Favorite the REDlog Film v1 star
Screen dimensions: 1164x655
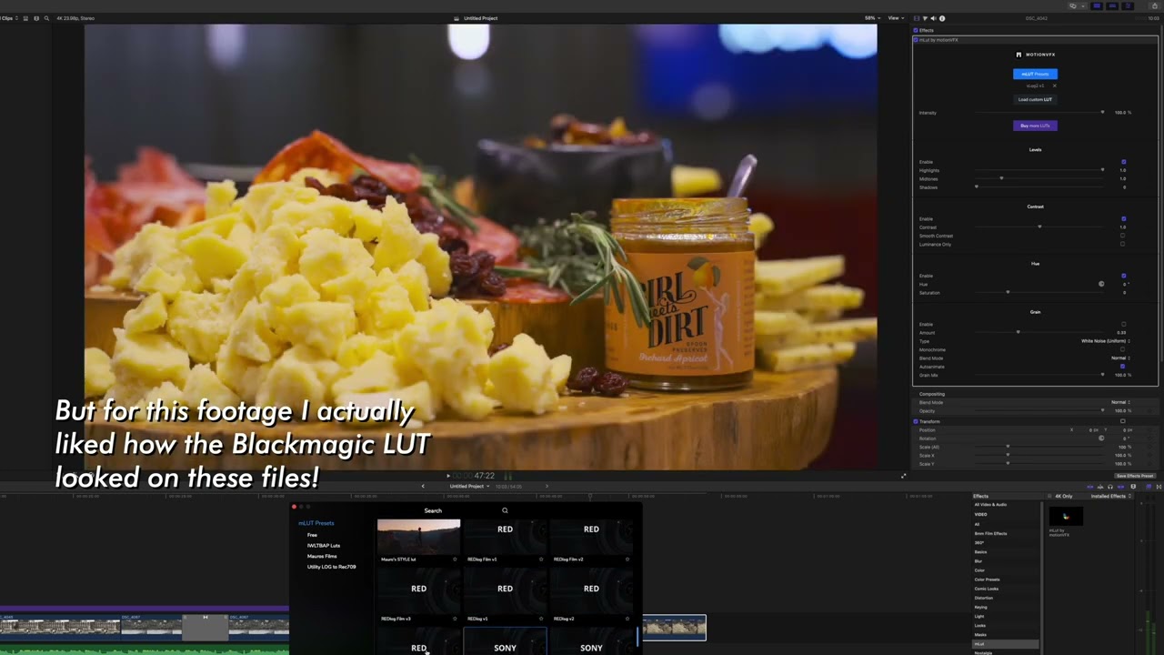541,559
